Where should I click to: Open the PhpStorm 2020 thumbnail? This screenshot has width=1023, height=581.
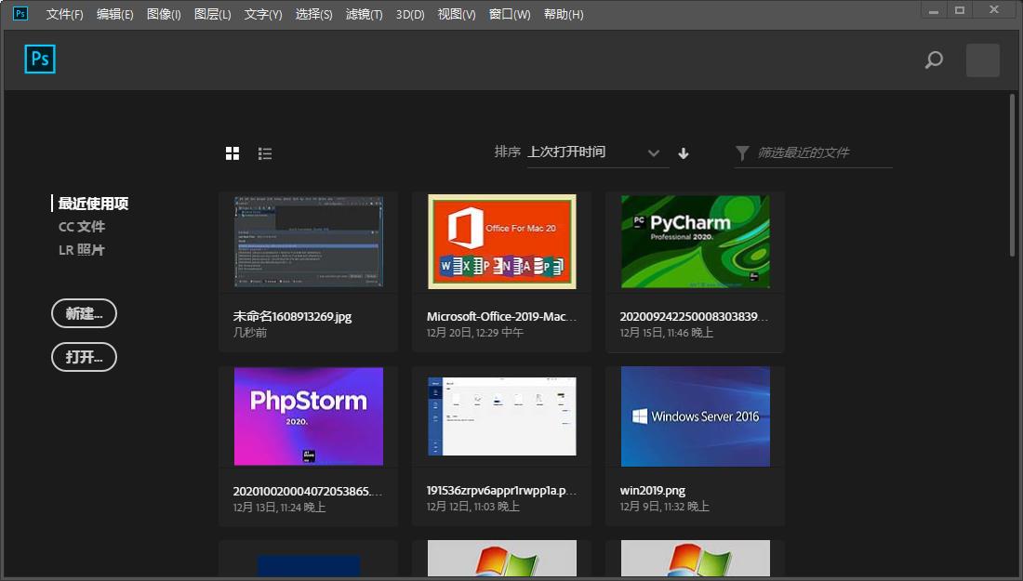[x=309, y=416]
